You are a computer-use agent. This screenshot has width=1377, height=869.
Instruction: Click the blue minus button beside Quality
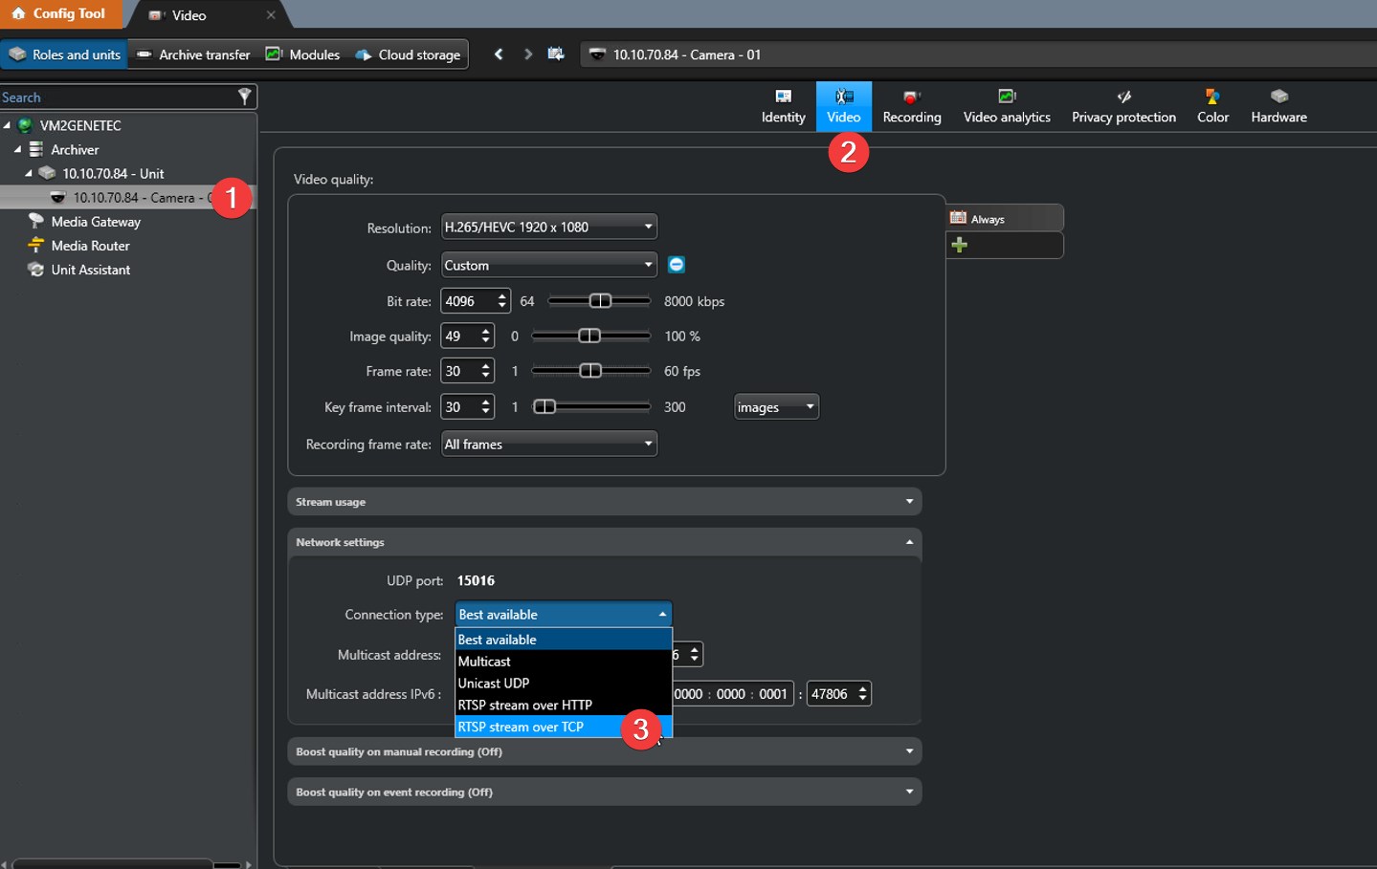tap(676, 265)
